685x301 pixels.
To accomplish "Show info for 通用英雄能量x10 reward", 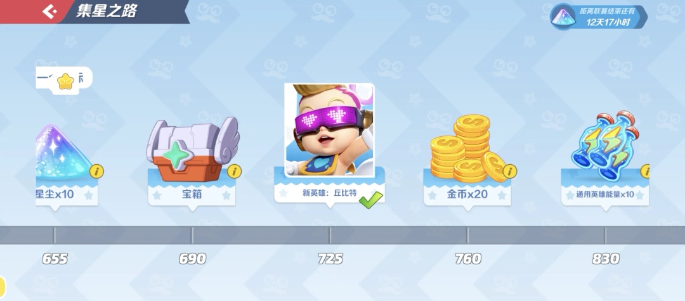I will tap(645, 172).
